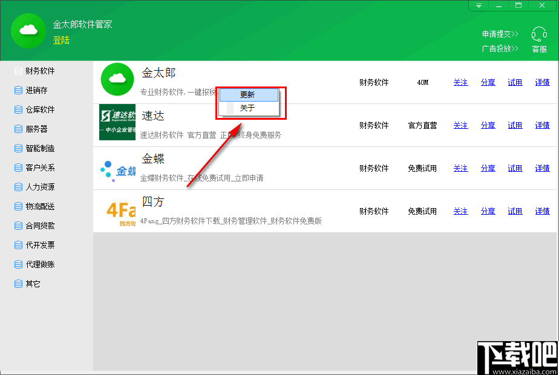Click 详情 in the 四方 row

(542, 211)
